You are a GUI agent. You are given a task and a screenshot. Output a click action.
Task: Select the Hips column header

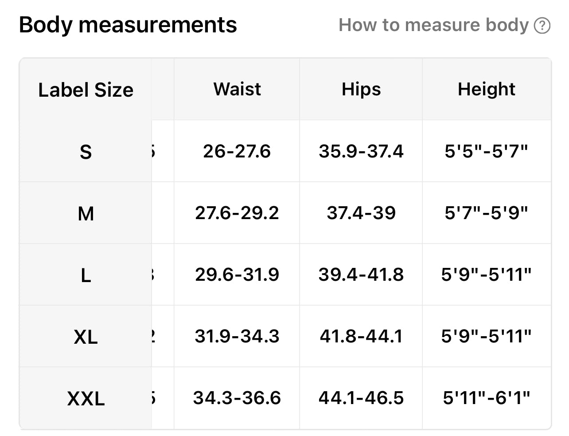[x=361, y=89]
